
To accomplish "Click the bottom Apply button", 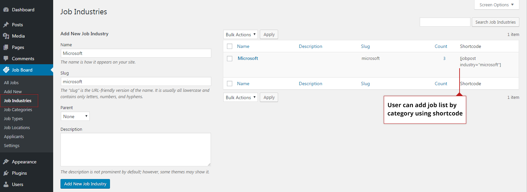I will point(269,97).
